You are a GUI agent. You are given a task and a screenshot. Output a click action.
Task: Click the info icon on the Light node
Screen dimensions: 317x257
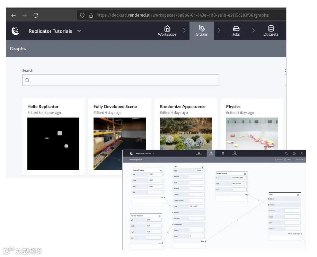pyautogui.click(x=202, y=167)
